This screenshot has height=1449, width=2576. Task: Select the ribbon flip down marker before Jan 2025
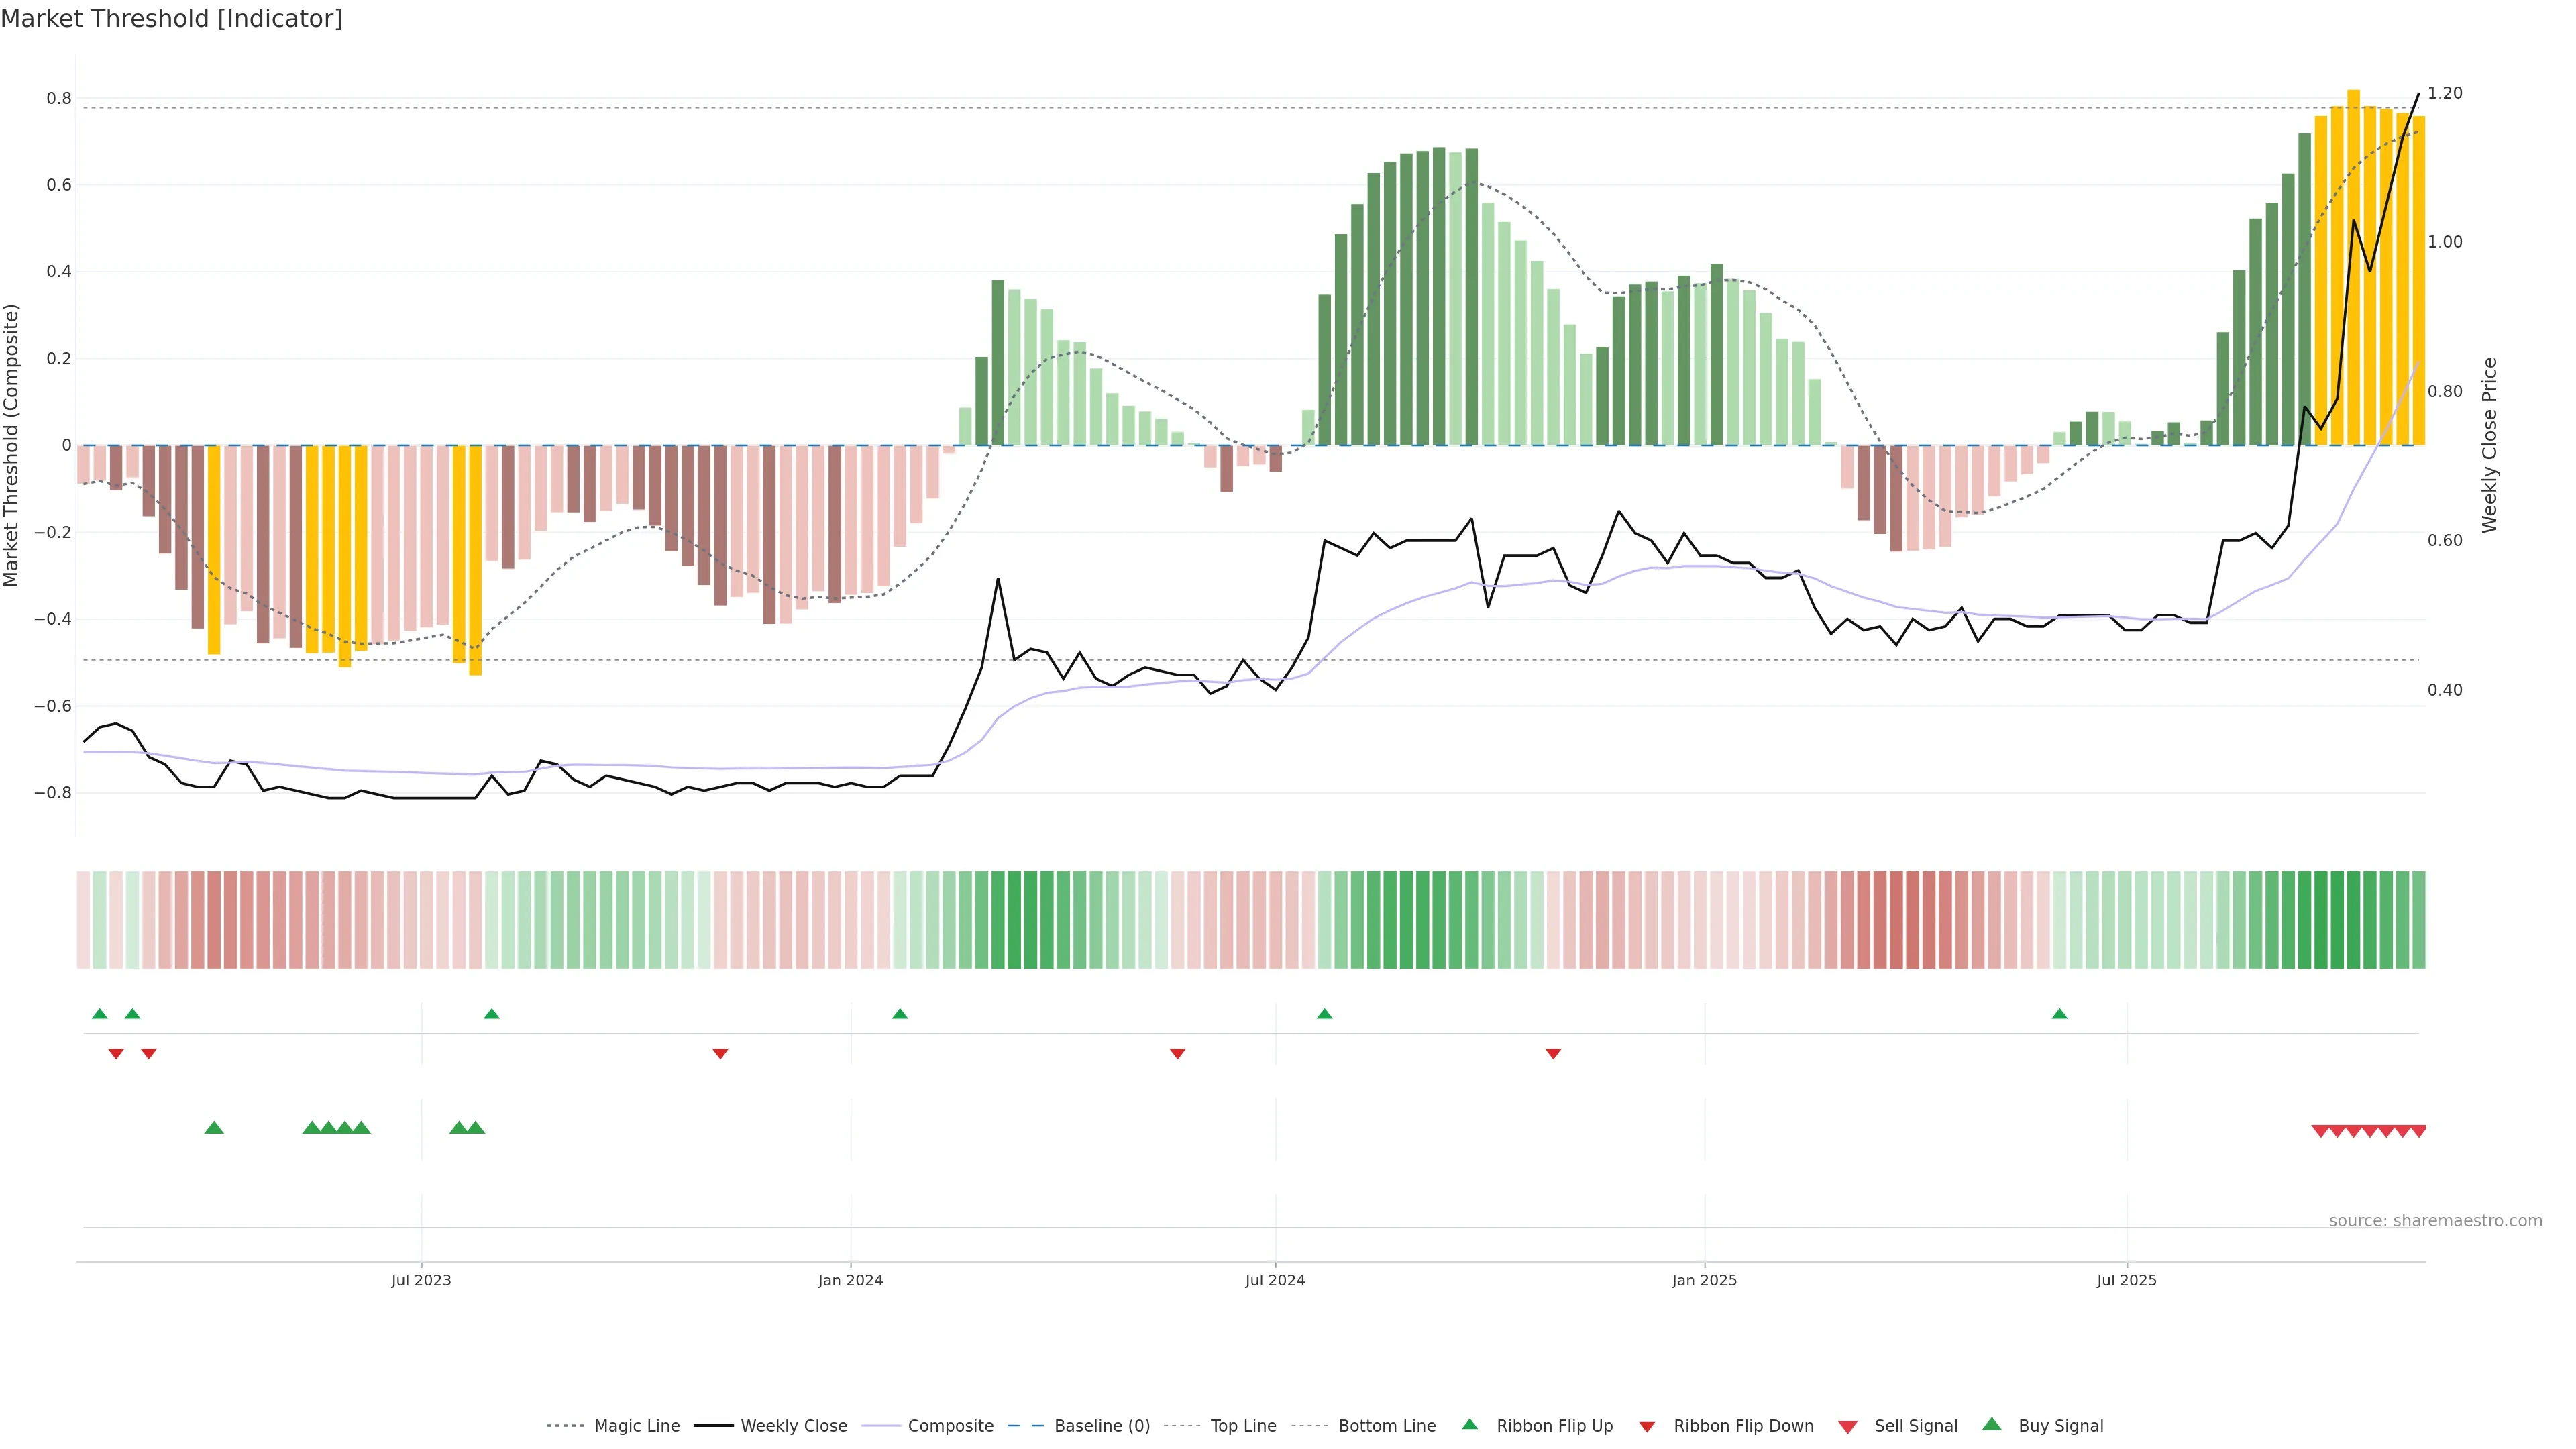click(x=1553, y=1053)
